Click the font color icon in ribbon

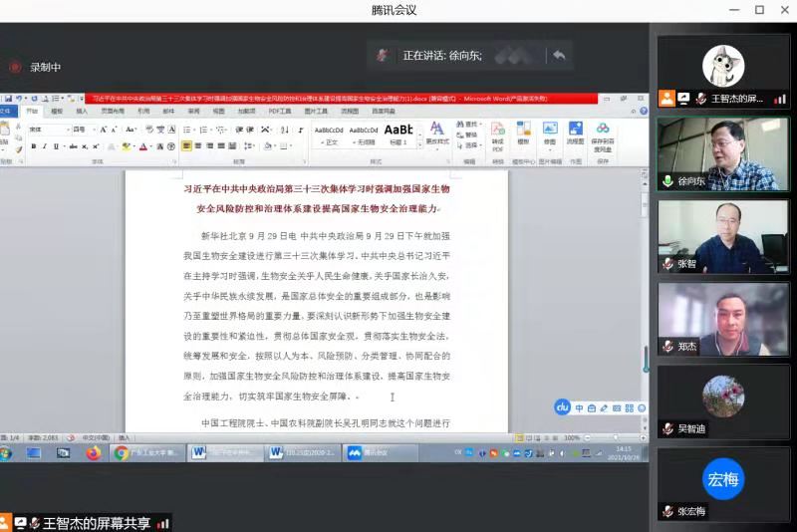point(143,146)
